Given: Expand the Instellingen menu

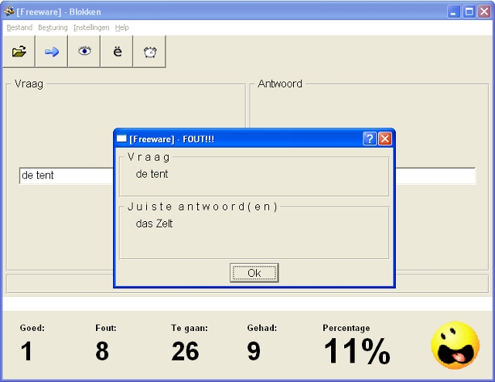Looking at the screenshot, I should click(x=91, y=28).
